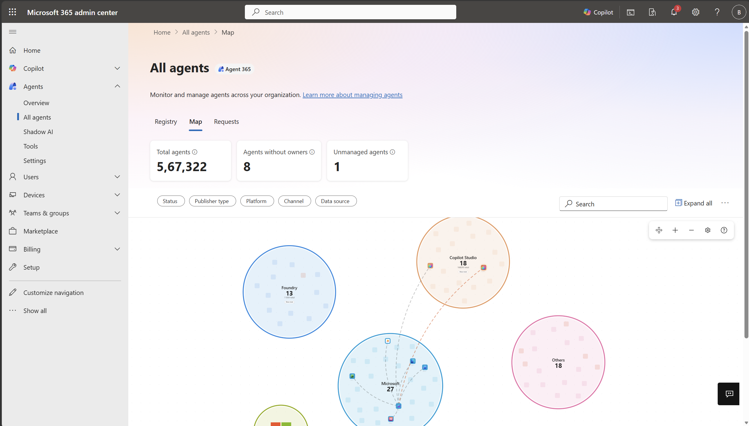Zoom in with the plus icon
This screenshot has width=749, height=426.
[x=675, y=230]
